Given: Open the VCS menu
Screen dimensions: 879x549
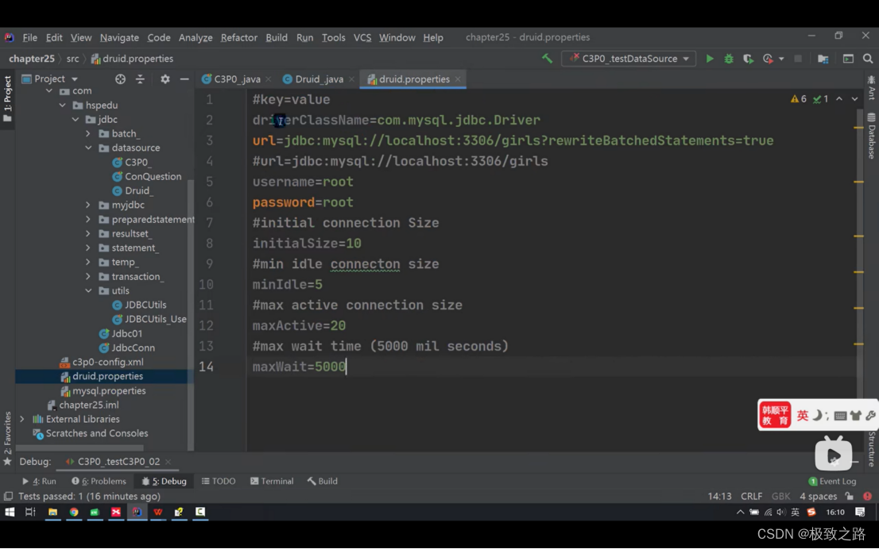Looking at the screenshot, I should click(x=362, y=37).
